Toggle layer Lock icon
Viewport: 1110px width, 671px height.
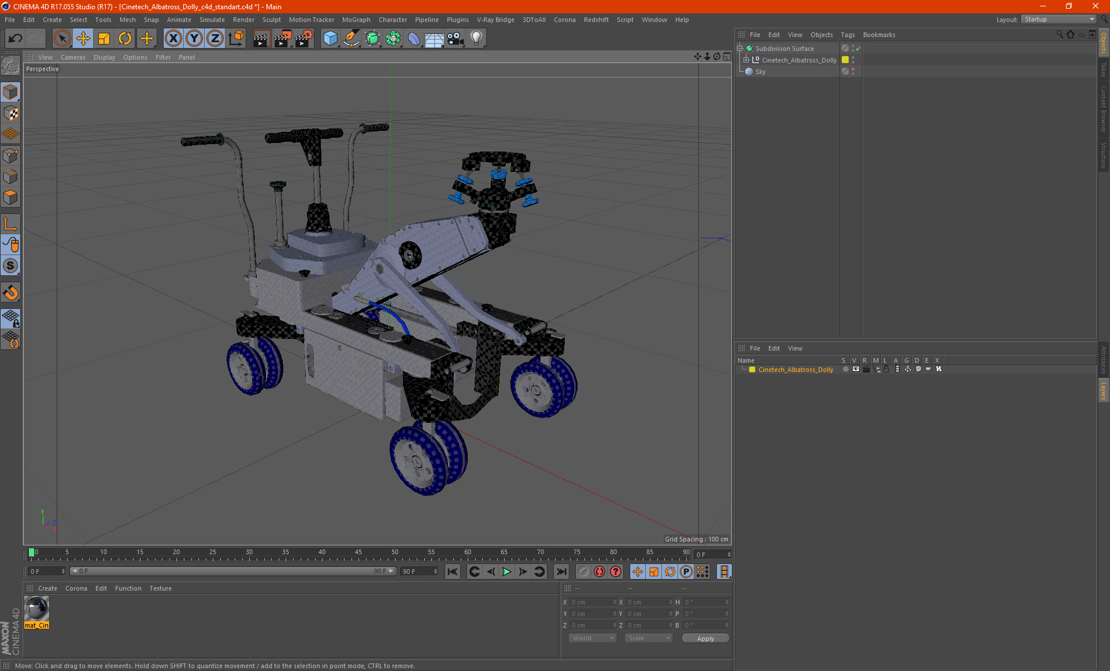(x=886, y=369)
